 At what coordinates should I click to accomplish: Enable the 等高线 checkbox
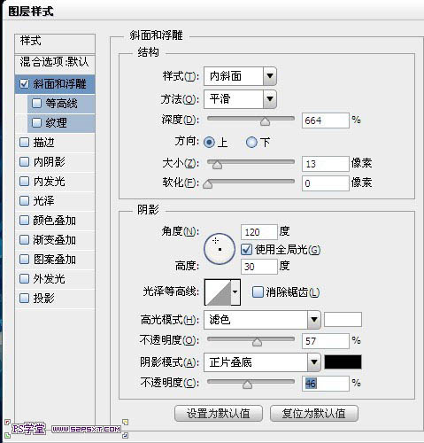tap(36, 104)
